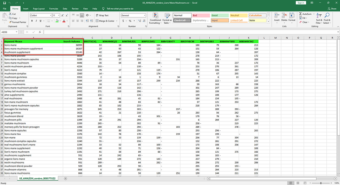Toggle Italic formatting

coord(36,21)
